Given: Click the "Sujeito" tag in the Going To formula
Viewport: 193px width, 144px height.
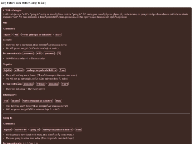Looking at the screenshot, I should click(x=7, y=129).
